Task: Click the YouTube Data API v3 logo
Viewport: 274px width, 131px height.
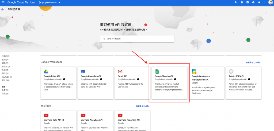Action: [x=46, y=115]
